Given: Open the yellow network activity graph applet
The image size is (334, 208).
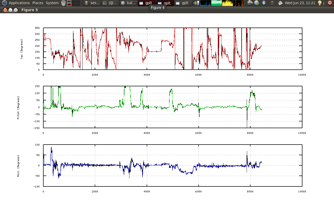Looking at the screenshot, I should click(x=227, y=3).
